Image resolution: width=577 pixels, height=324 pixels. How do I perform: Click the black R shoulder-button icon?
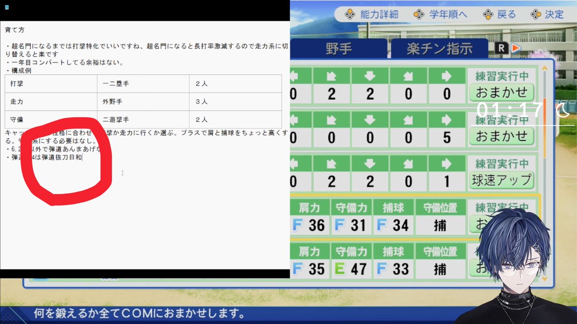tap(502, 48)
